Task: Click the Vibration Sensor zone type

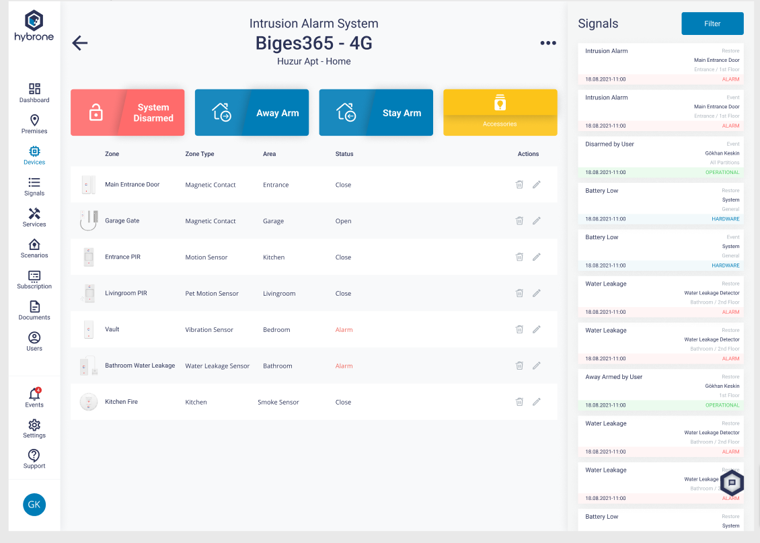Action: pyautogui.click(x=209, y=330)
